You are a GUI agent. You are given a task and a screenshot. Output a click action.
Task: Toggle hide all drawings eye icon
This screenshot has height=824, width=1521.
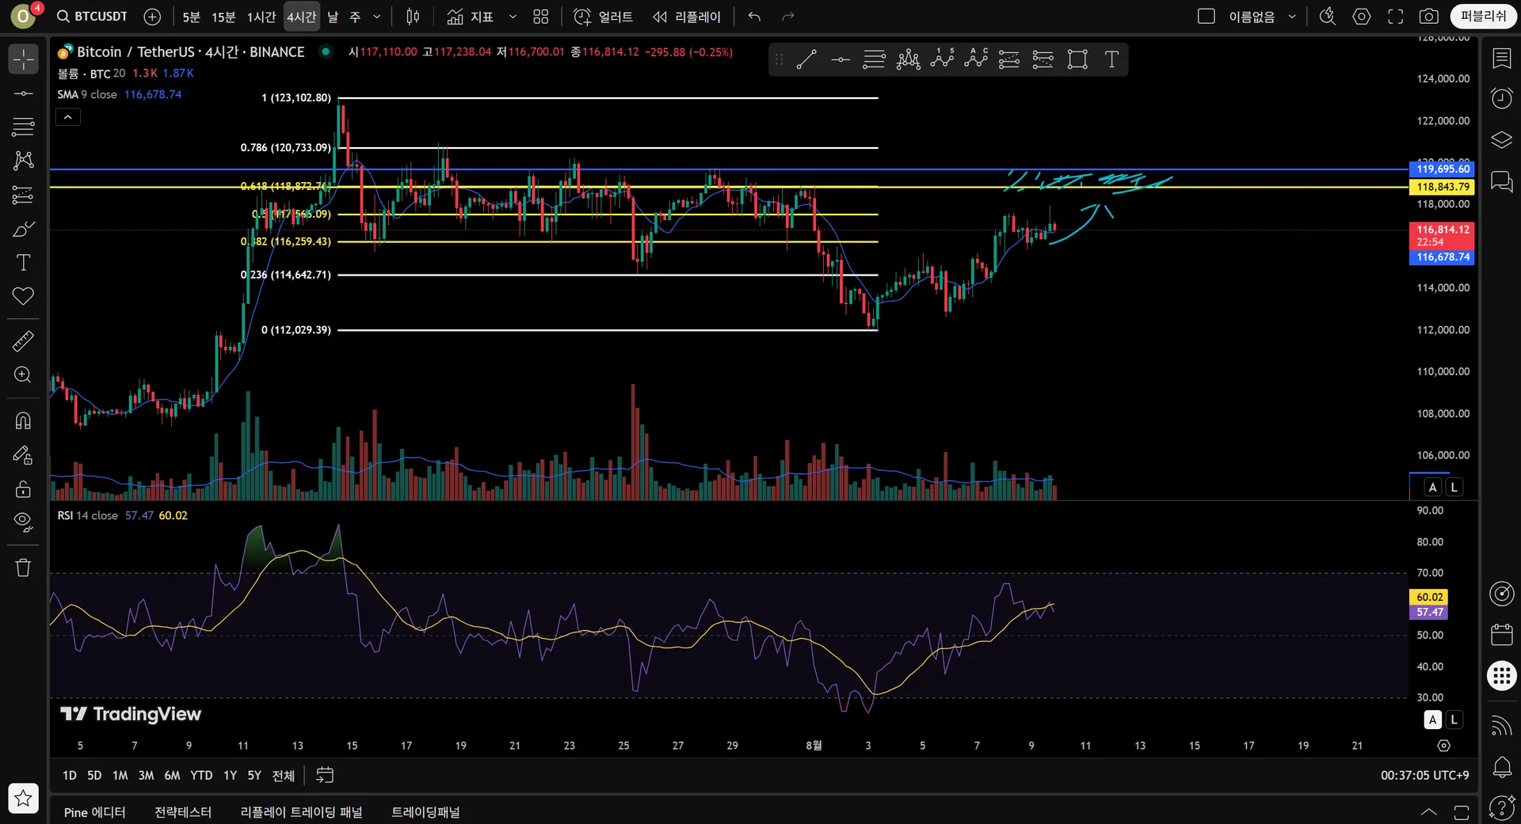point(23,522)
